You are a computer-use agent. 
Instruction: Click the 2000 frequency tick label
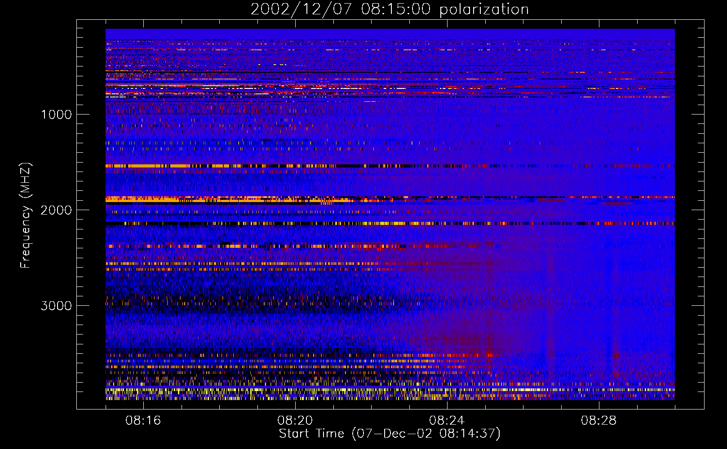click(x=56, y=210)
